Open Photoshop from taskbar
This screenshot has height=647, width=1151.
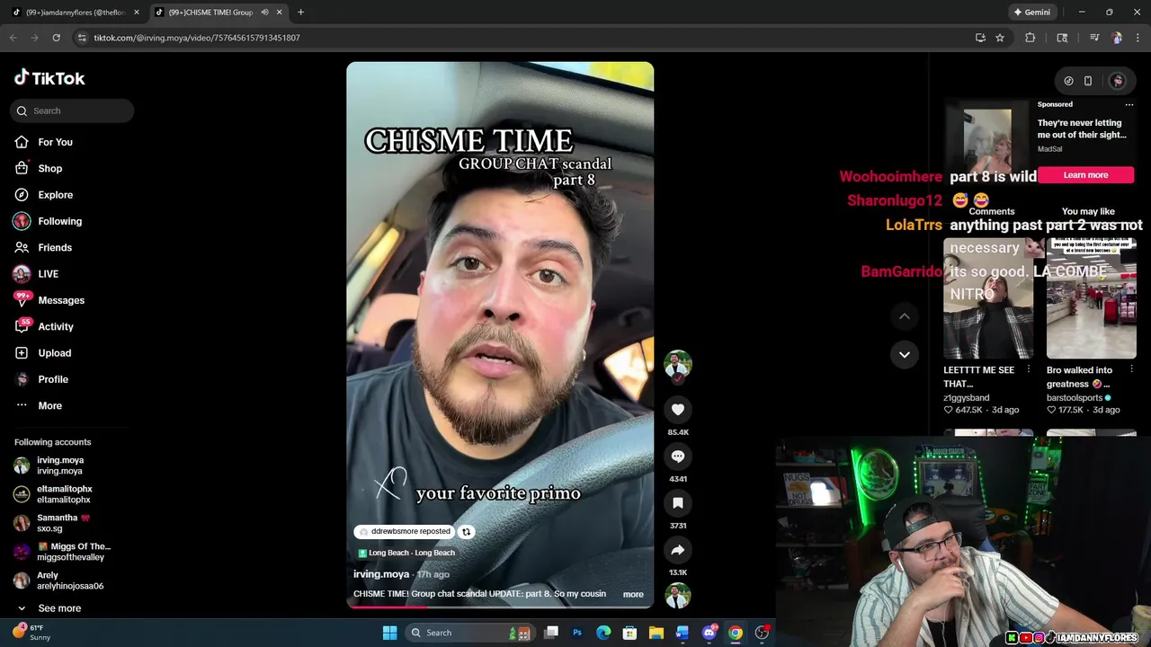577,633
